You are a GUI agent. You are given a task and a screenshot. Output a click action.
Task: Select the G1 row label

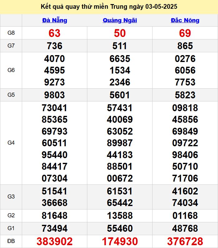tap(11, 228)
